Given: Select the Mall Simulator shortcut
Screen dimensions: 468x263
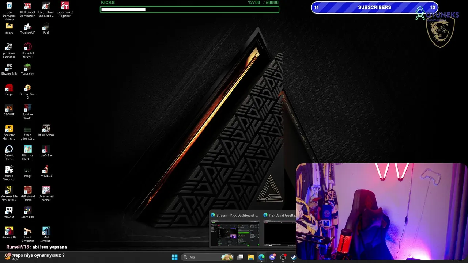Looking at the screenshot, I should (46, 235).
